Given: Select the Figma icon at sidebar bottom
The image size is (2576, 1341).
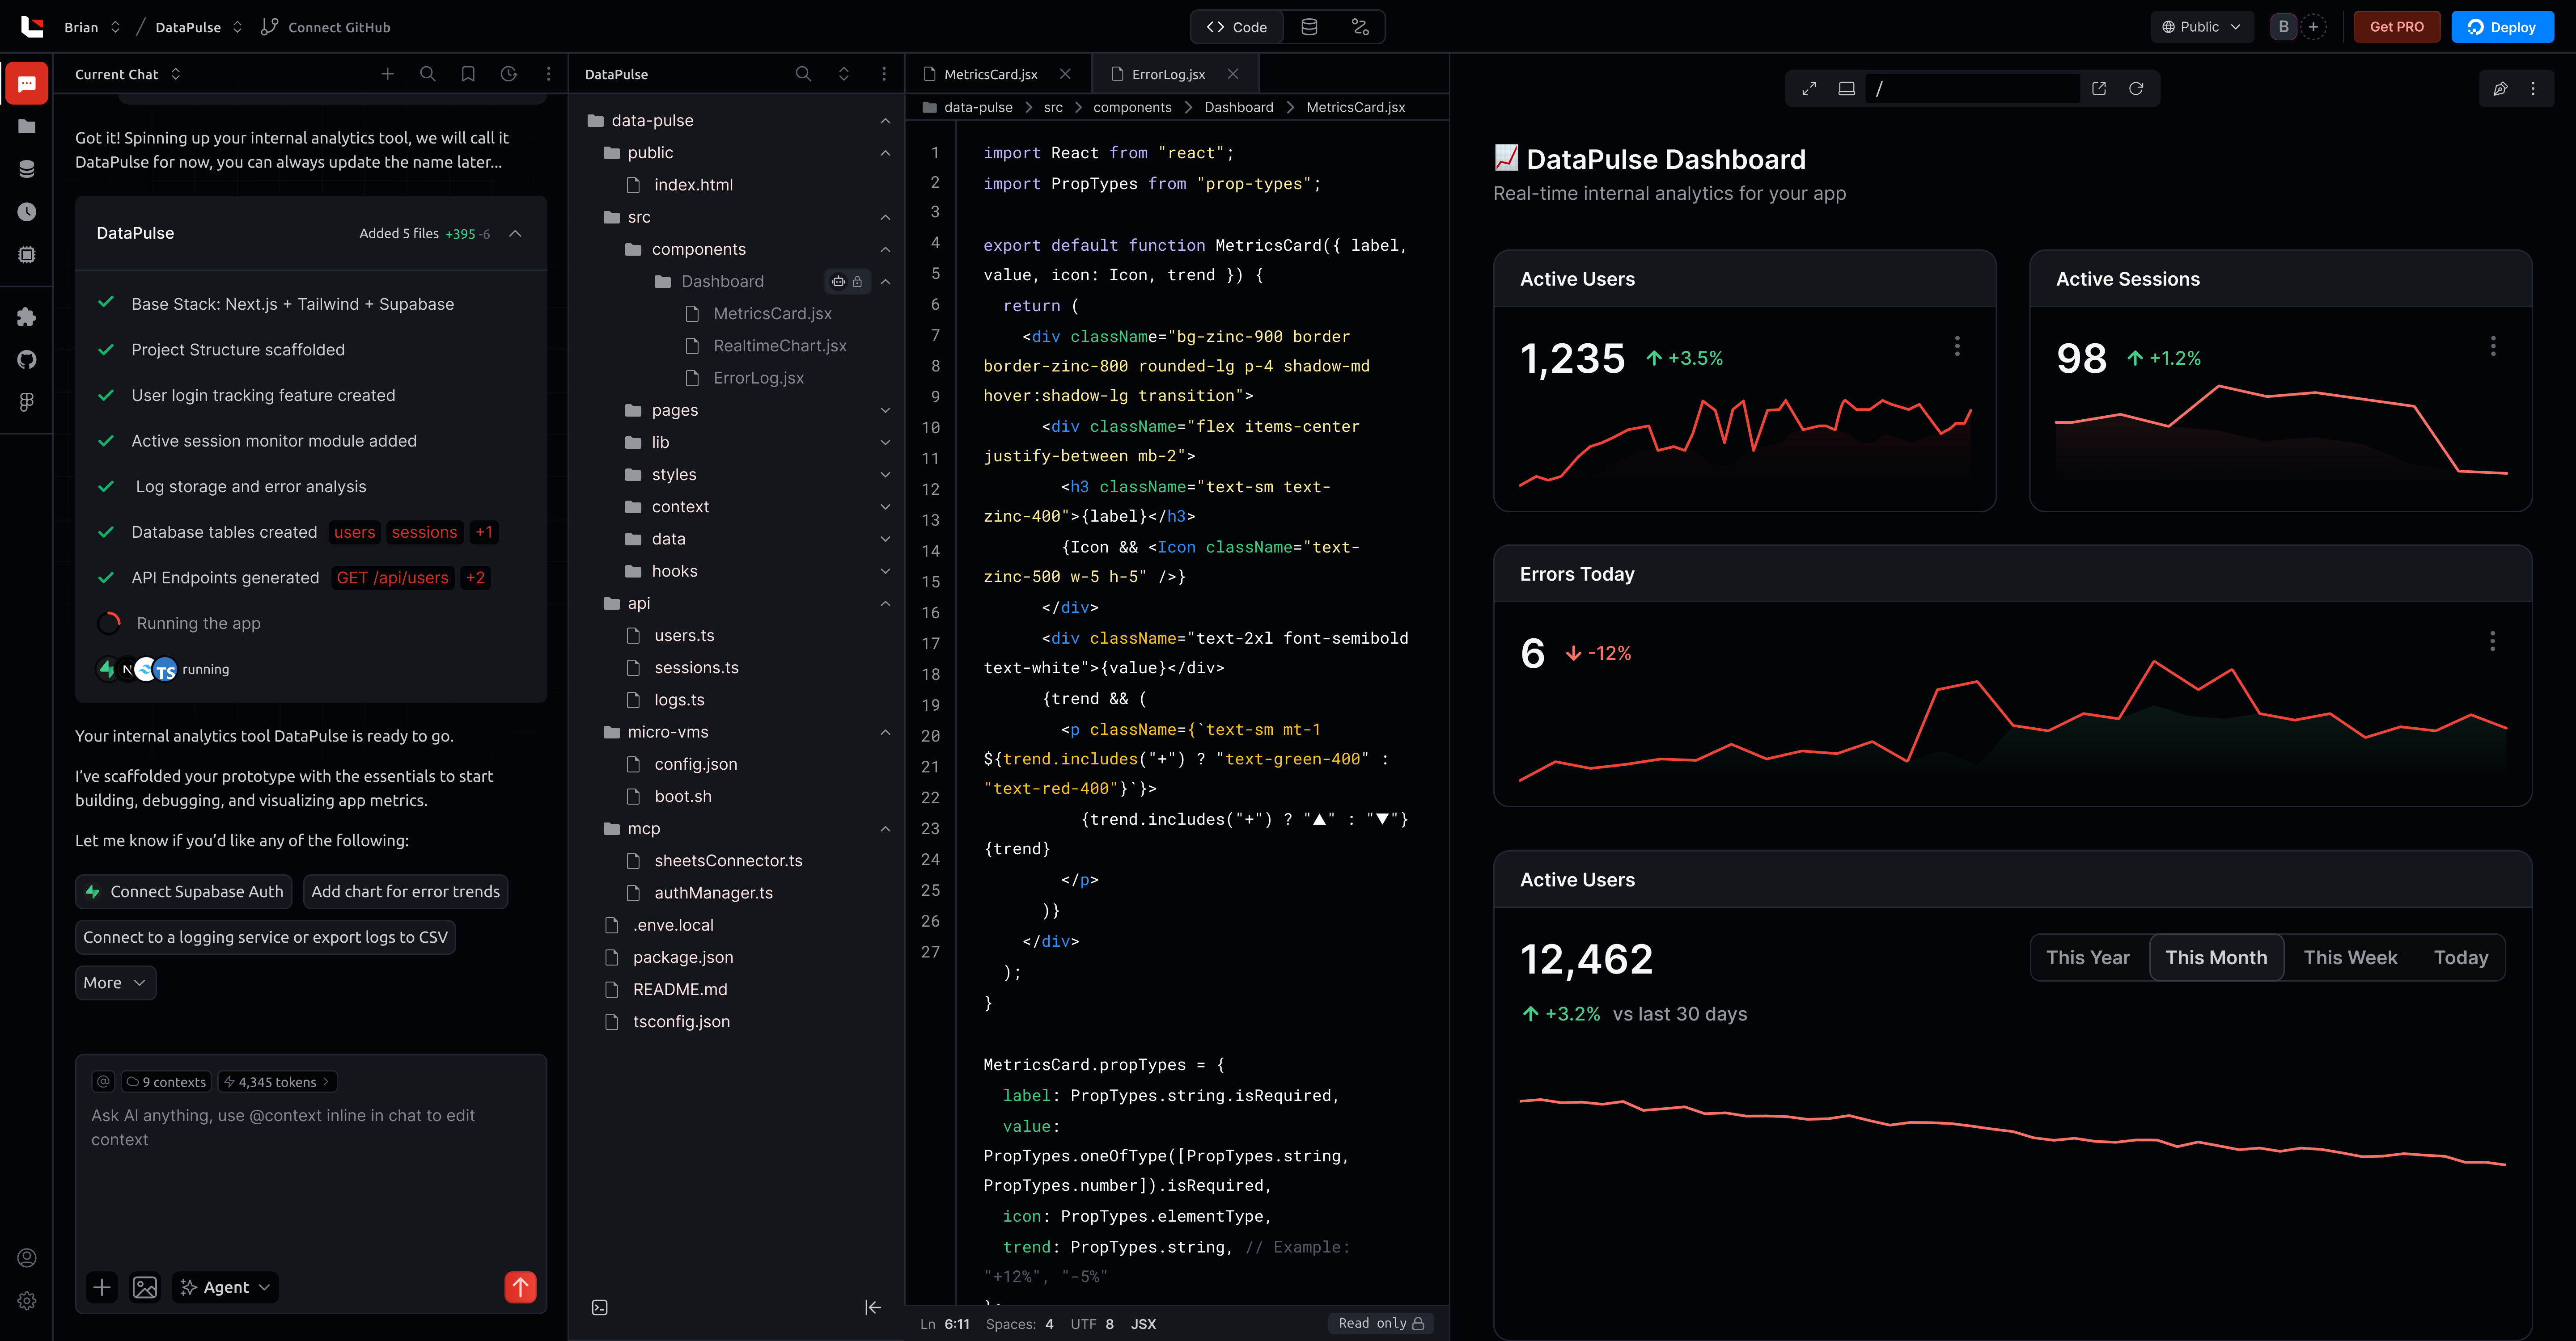Looking at the screenshot, I should pos(26,402).
